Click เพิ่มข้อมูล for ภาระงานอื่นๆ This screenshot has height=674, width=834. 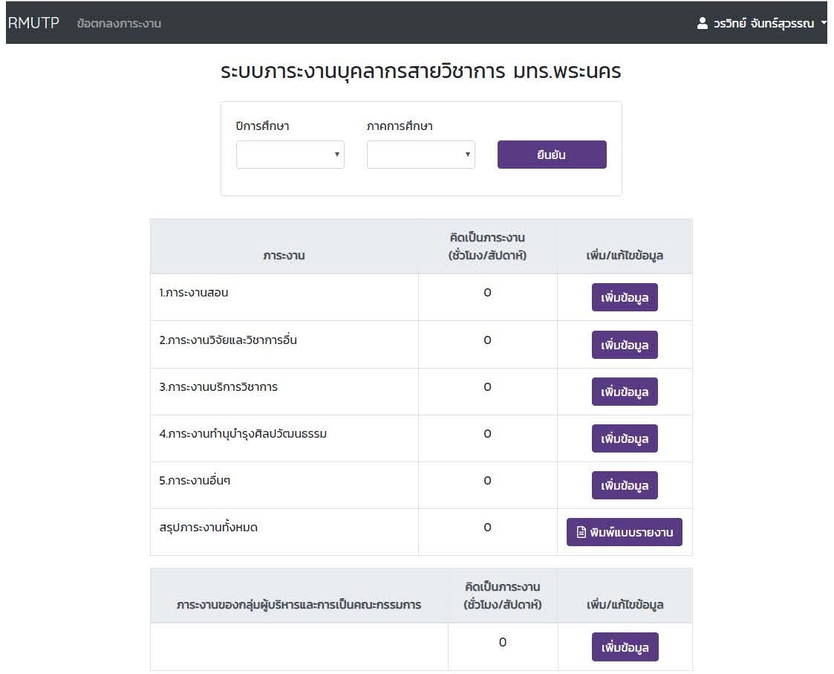[x=624, y=485]
